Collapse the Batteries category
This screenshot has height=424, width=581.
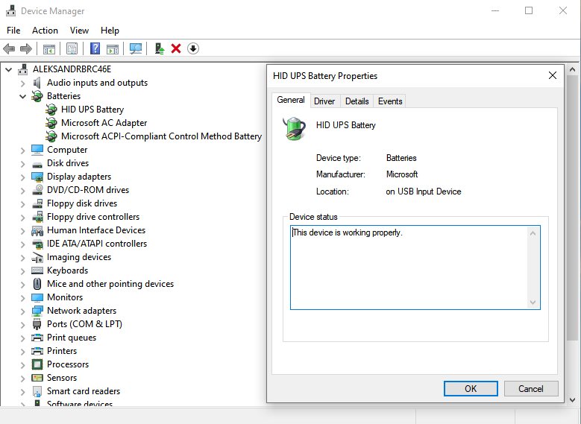(x=22, y=96)
